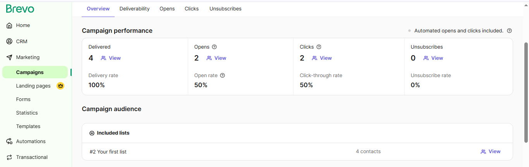Click the Brevo logo
The height and width of the screenshot is (167, 529).
[20, 9]
